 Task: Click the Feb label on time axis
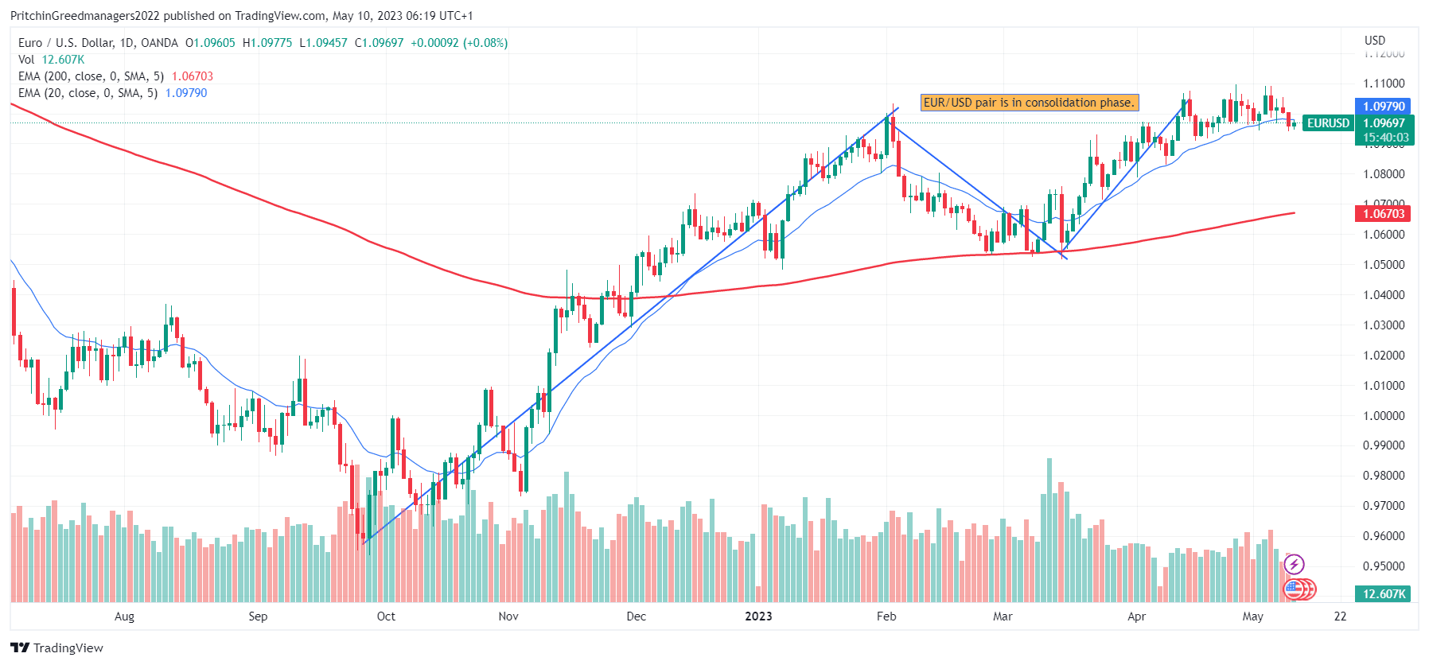(x=886, y=616)
